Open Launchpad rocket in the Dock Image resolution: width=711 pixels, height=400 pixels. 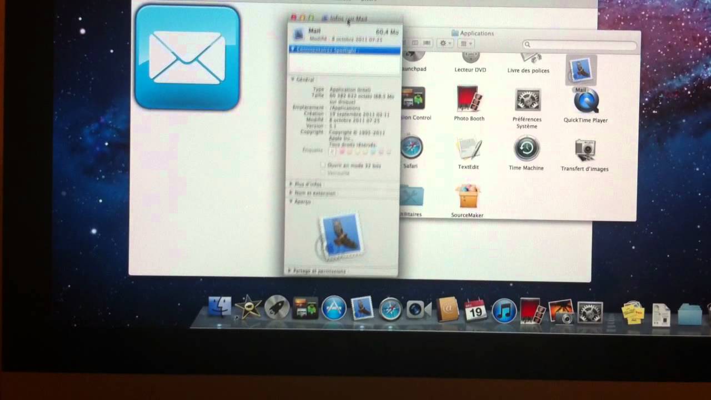coord(277,307)
